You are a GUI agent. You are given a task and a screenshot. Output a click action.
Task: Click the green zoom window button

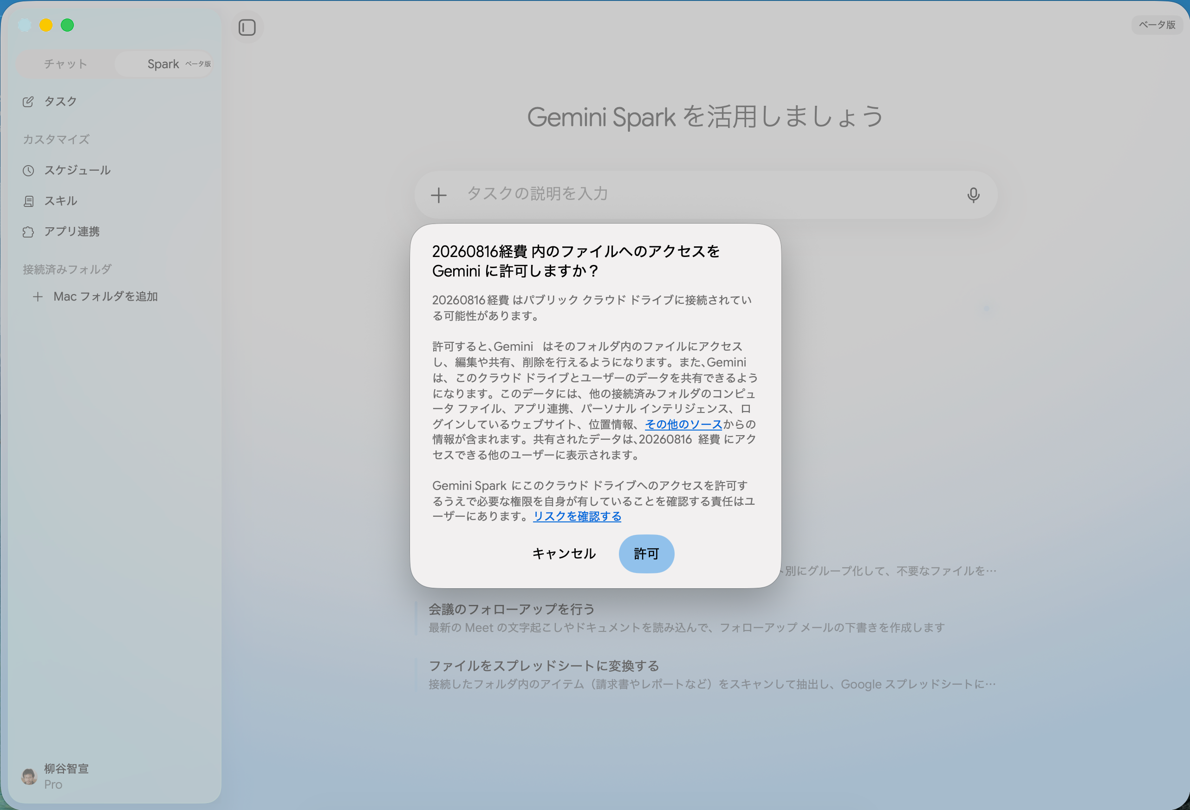click(67, 25)
